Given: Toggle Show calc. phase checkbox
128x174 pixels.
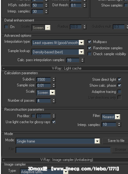Looking at the screenshot, I should coord(119,85).
